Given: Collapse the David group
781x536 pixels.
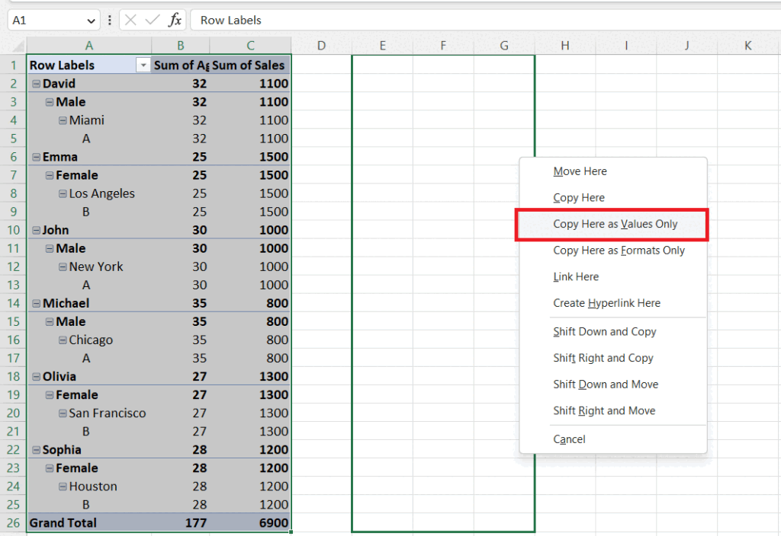Looking at the screenshot, I should point(35,84).
